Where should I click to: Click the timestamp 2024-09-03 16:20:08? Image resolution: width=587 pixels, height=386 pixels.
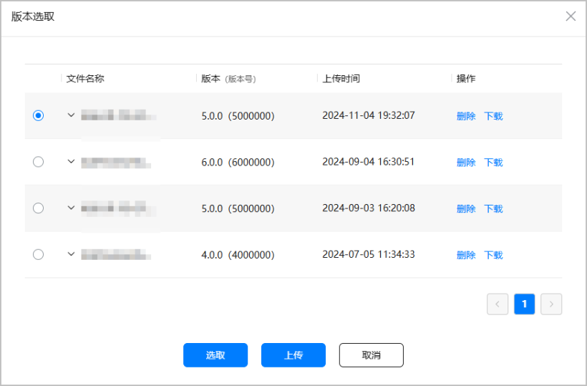[x=369, y=208]
